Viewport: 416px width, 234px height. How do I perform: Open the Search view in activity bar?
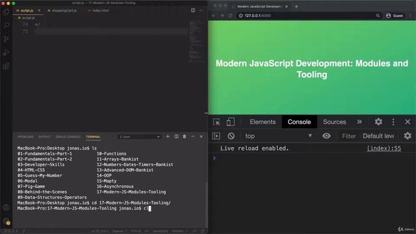(6, 25)
